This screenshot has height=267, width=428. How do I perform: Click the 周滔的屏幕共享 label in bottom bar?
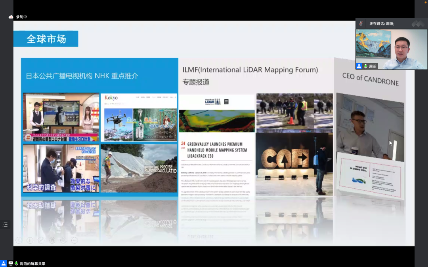(32, 263)
